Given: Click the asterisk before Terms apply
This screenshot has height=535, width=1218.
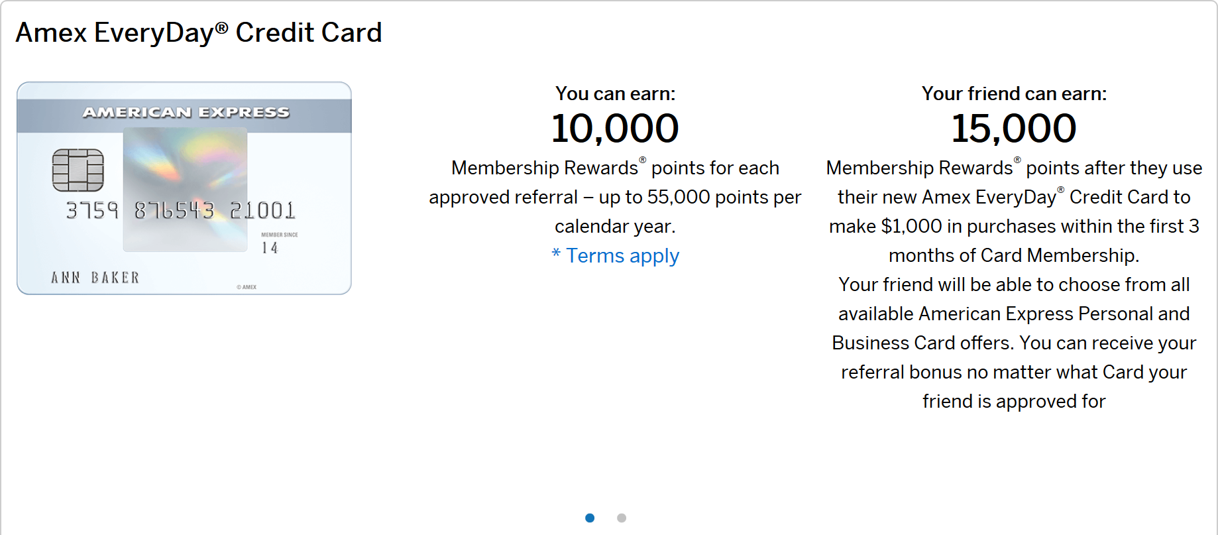Looking at the screenshot, I should coord(556,253).
